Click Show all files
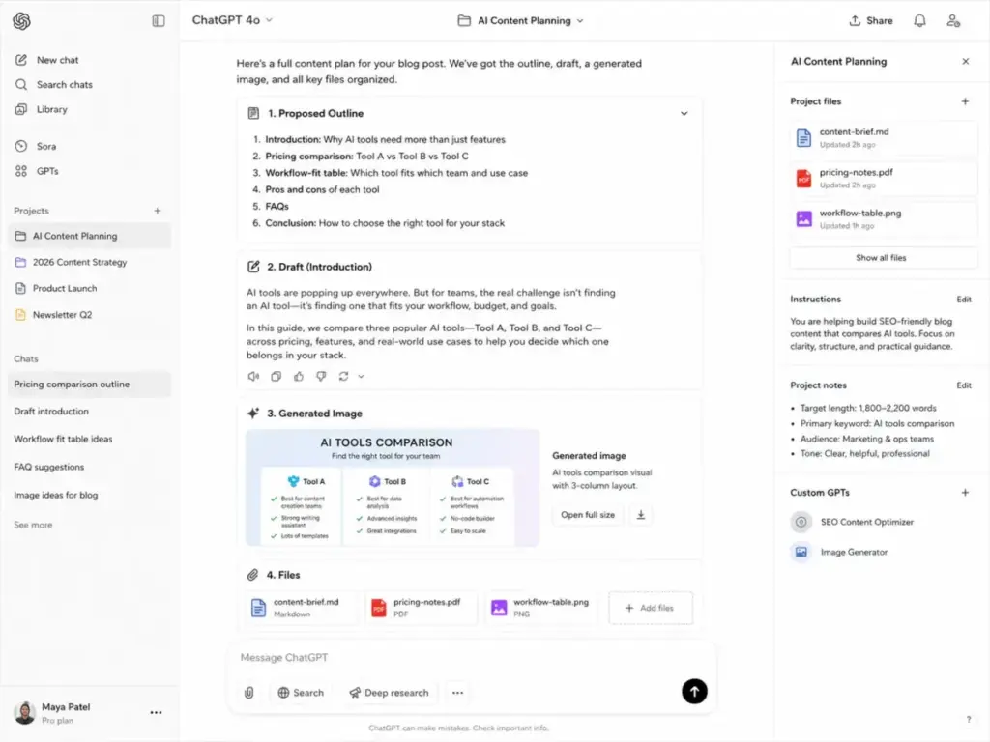Viewport: 990px width, 742px height. click(884, 257)
